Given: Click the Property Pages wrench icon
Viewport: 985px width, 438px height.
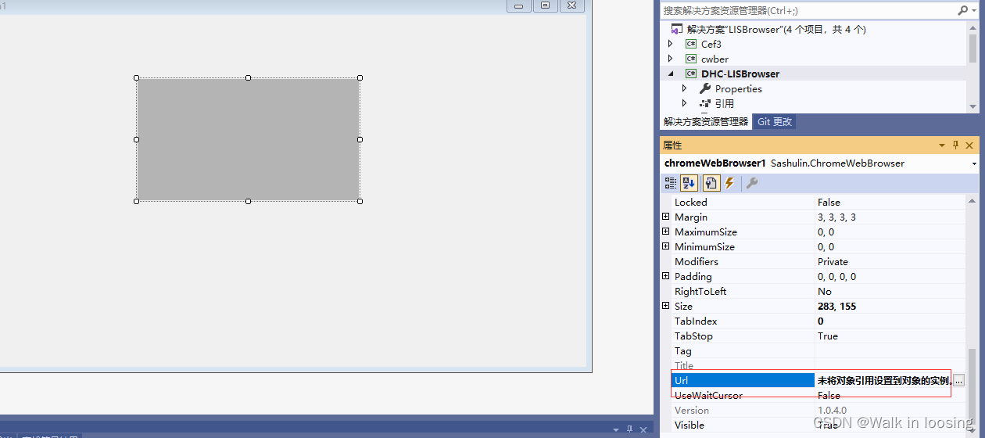Looking at the screenshot, I should [752, 183].
